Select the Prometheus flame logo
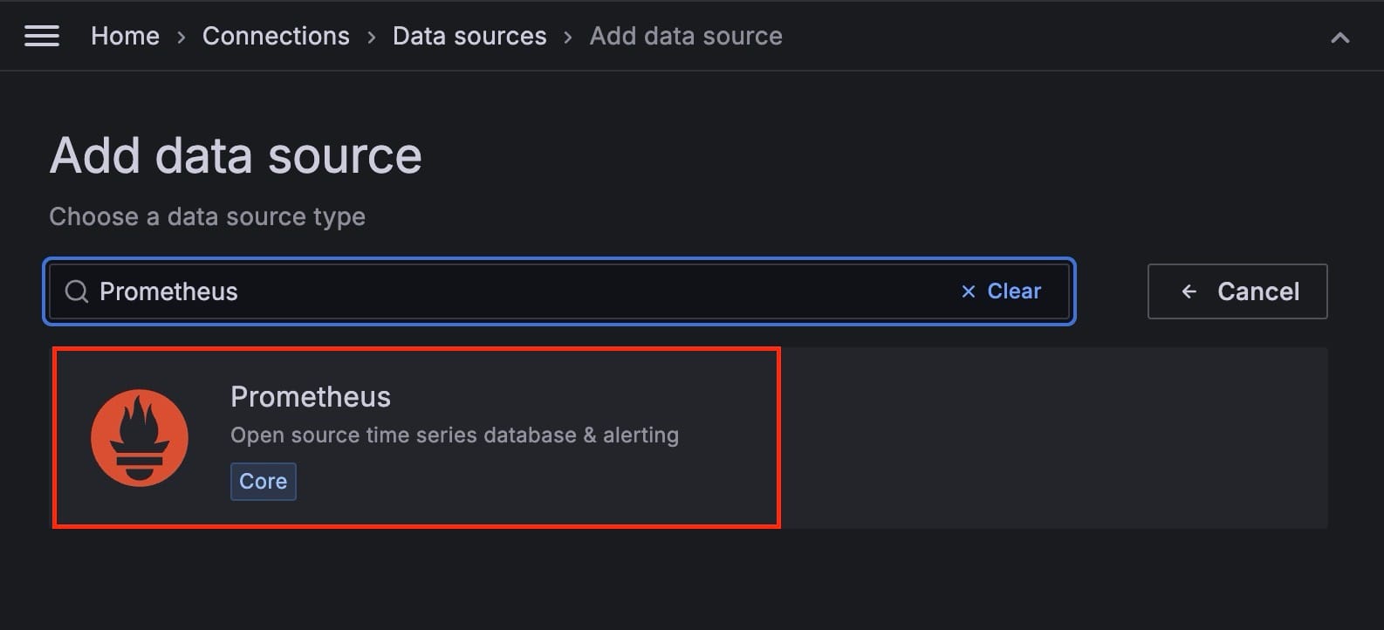The width and height of the screenshot is (1384, 630). (140, 438)
